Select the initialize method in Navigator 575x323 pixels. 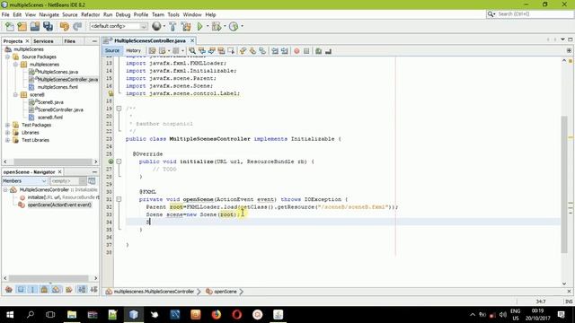[60, 197]
